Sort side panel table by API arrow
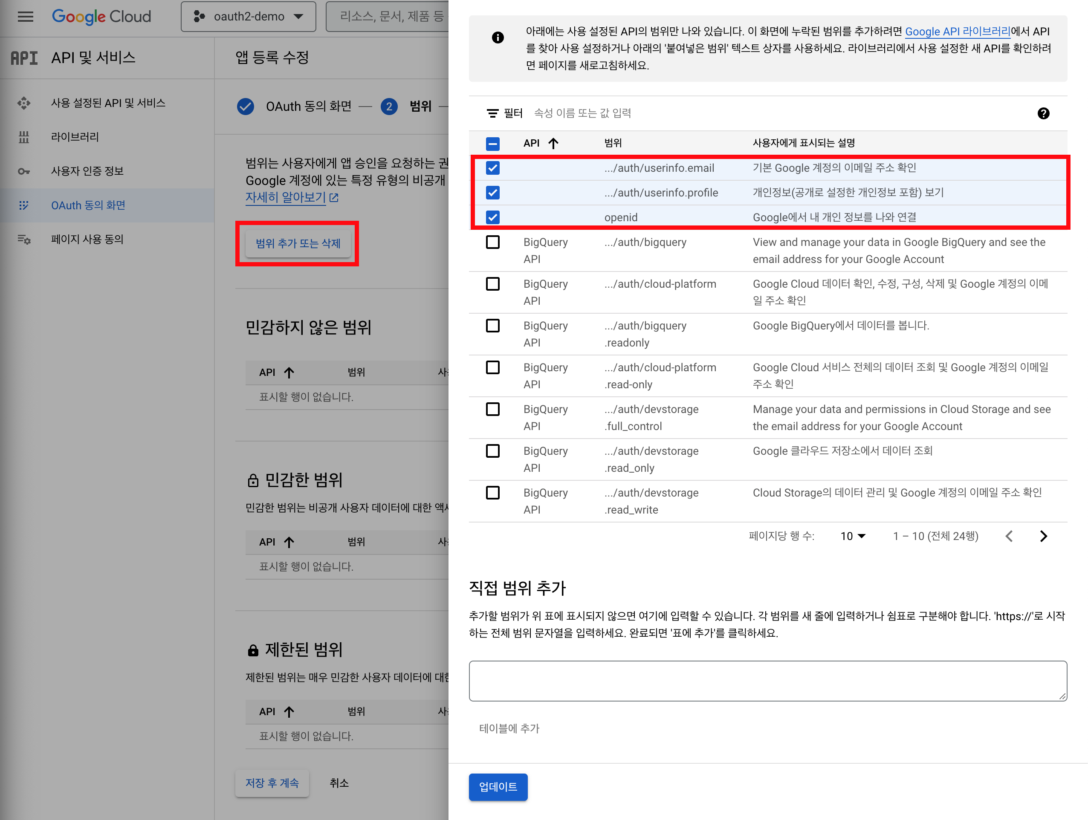This screenshot has width=1088, height=820. coord(553,144)
